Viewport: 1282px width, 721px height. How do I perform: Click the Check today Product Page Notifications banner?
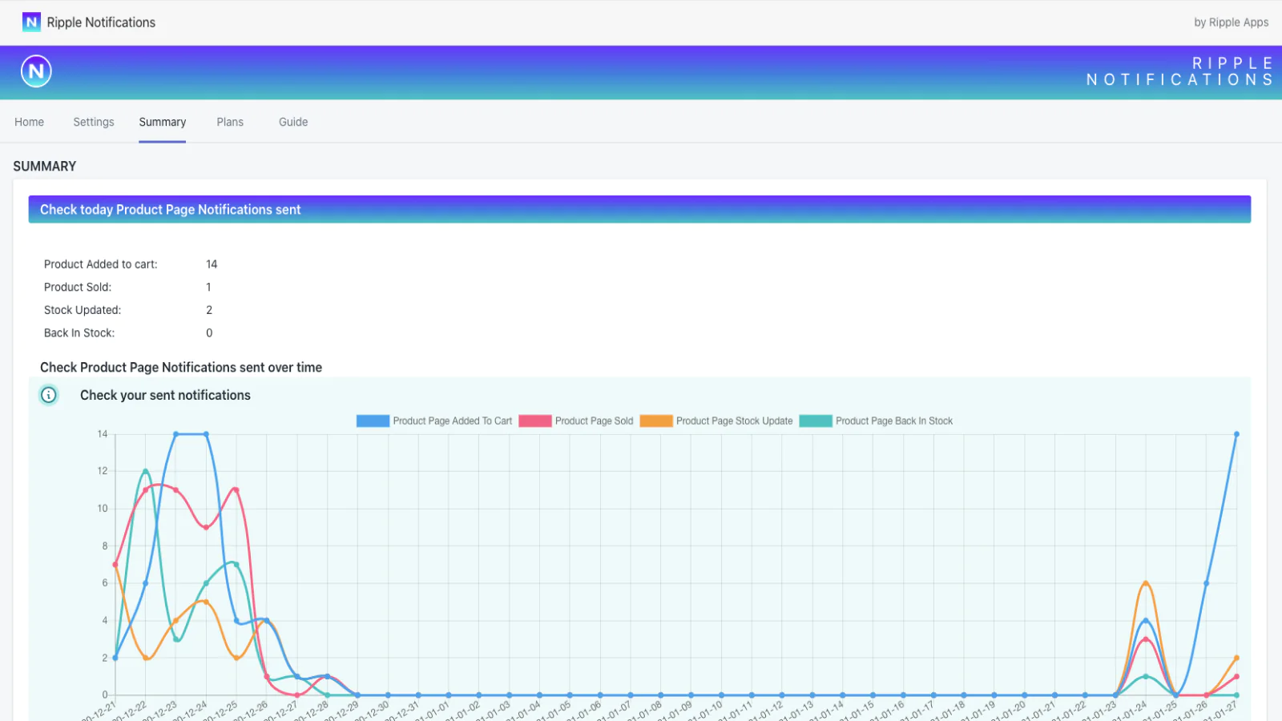pyautogui.click(x=171, y=209)
